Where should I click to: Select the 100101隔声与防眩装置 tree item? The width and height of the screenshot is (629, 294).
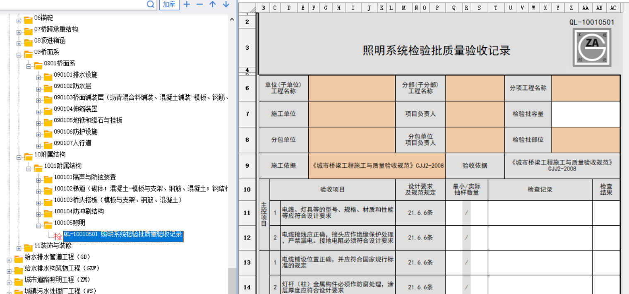[x=85, y=177]
